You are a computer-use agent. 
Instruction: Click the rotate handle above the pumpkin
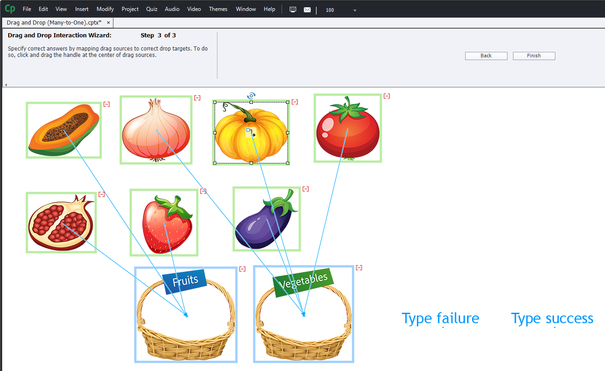tap(251, 96)
